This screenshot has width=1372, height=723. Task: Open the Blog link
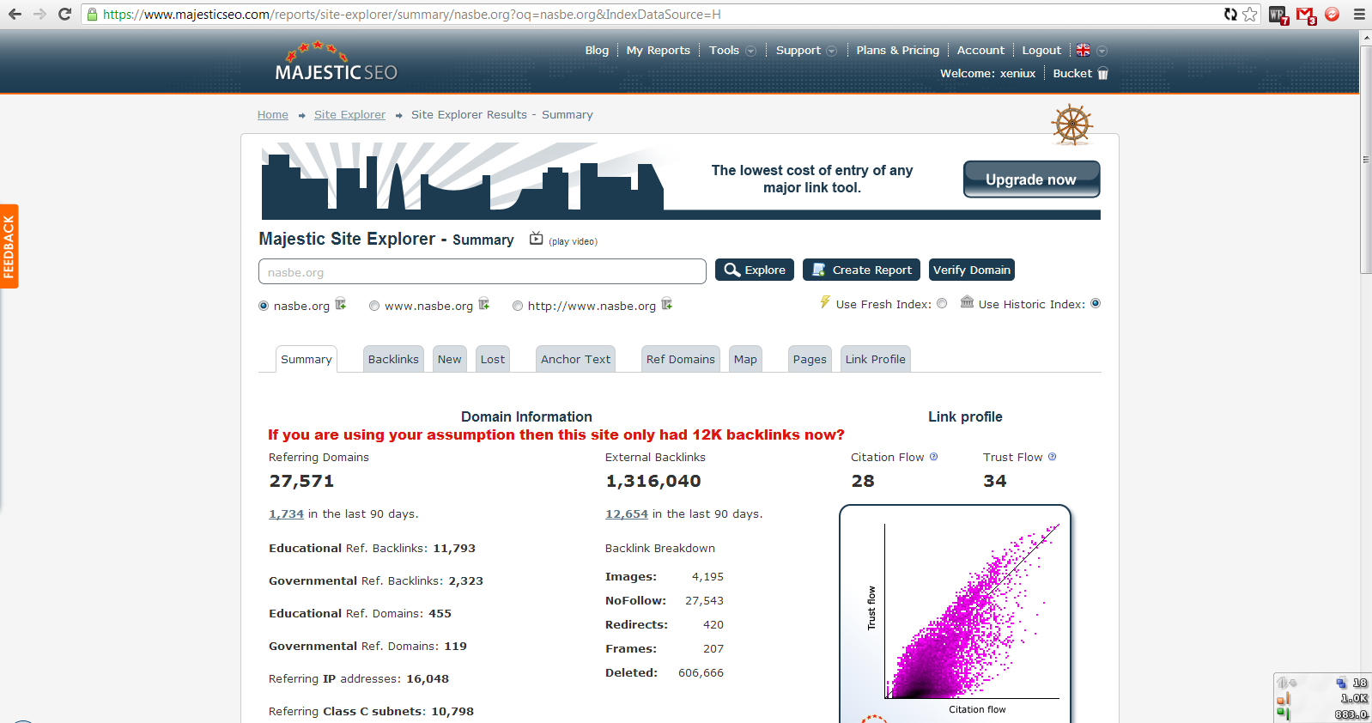(x=597, y=51)
